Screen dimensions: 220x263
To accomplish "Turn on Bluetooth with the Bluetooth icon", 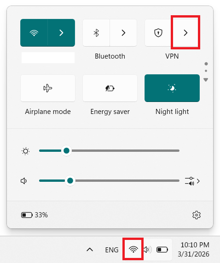I will coord(96,33).
